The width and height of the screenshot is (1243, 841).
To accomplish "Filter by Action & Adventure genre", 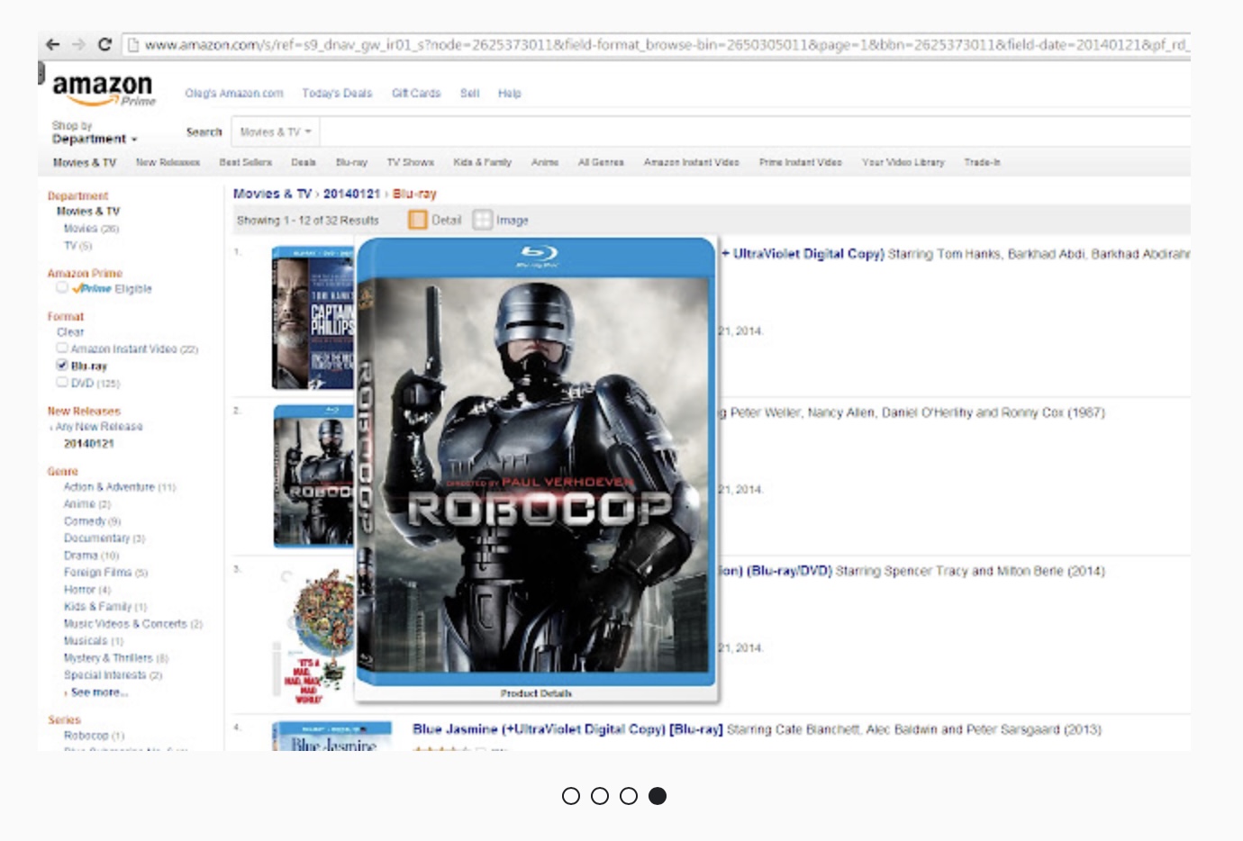I will (109, 487).
